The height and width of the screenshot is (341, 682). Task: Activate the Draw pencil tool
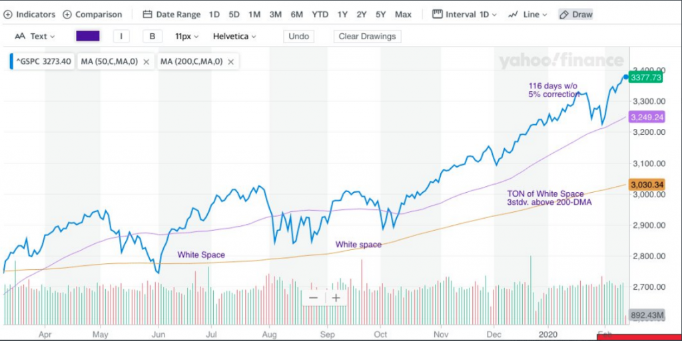click(575, 14)
